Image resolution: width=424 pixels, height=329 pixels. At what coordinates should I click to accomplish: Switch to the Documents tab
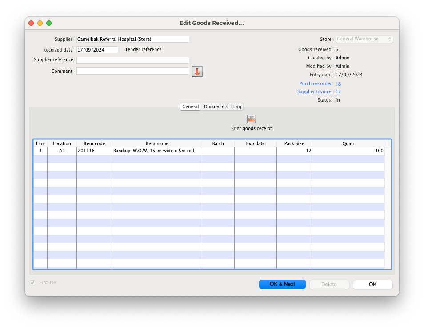pos(216,107)
